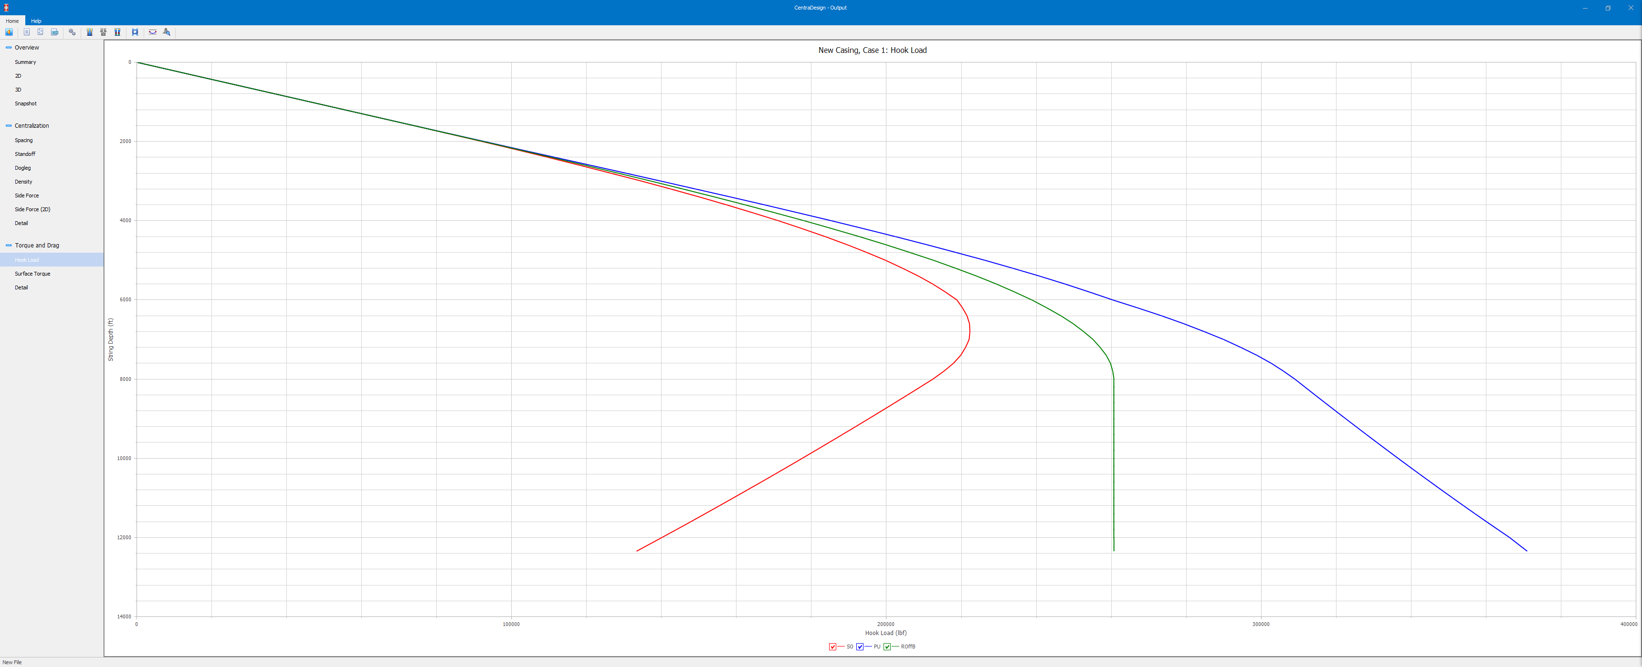
Task: Toggle the green ROffB series checkbox
Action: click(887, 646)
